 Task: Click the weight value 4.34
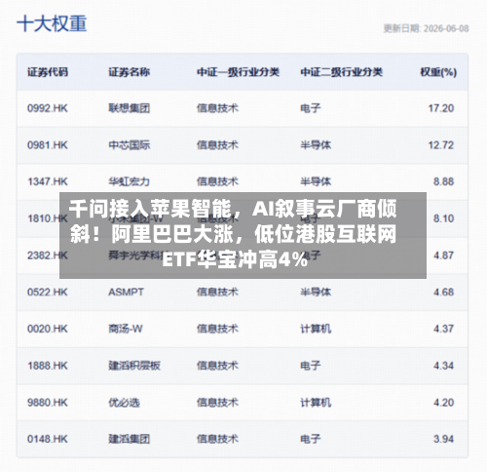point(443,366)
